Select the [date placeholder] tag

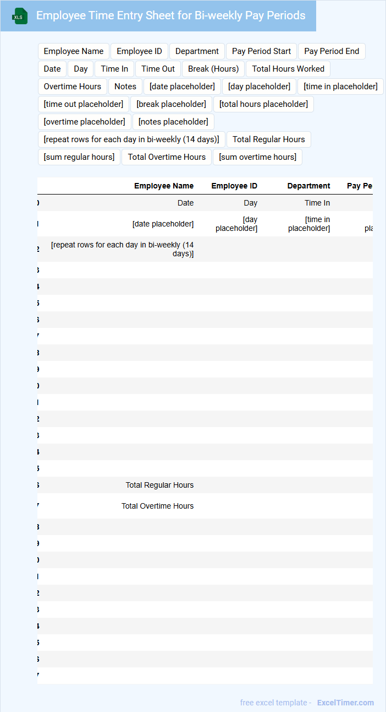183,87
